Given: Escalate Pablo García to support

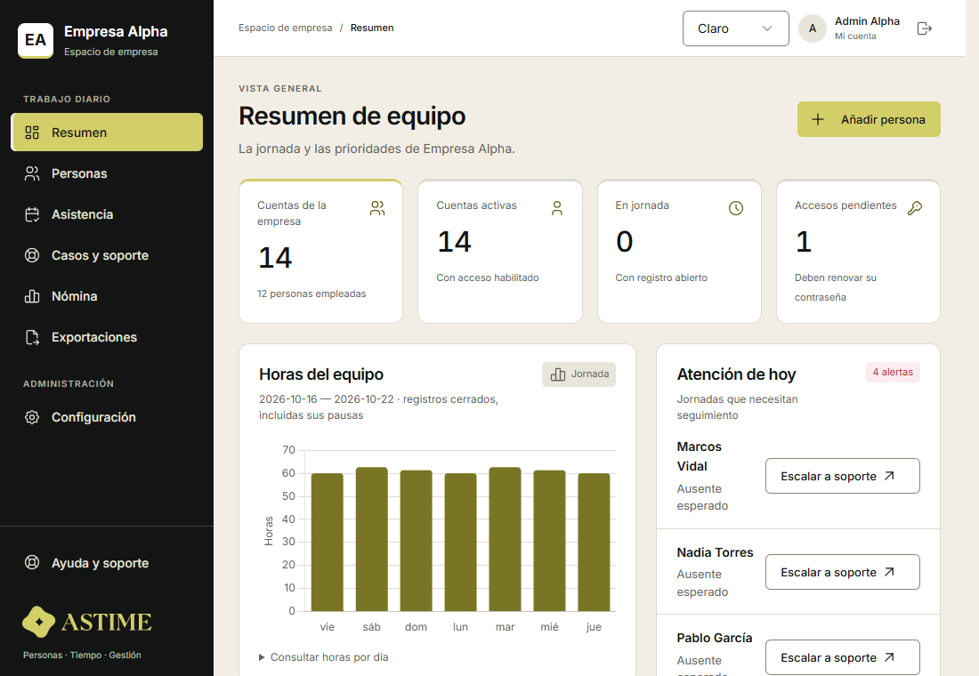Looking at the screenshot, I should click(x=842, y=657).
